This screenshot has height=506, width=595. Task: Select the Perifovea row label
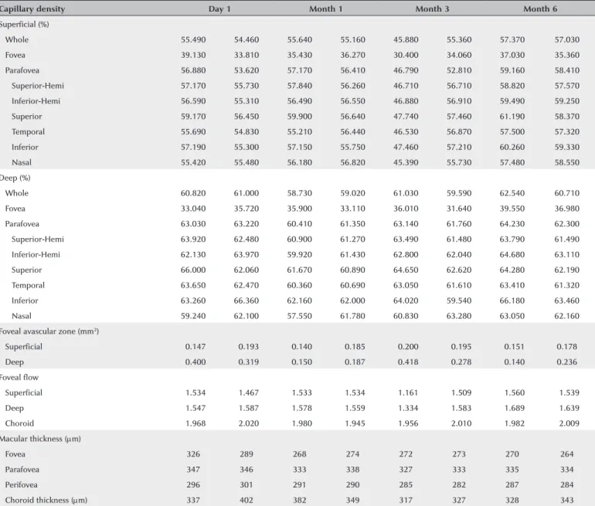click(x=22, y=485)
